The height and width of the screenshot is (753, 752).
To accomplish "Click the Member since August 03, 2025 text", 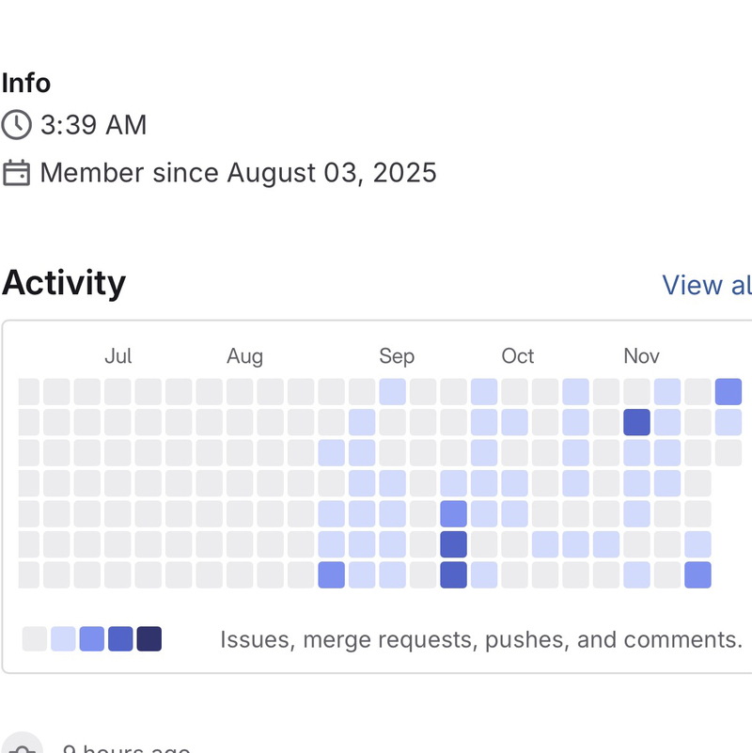I will click(x=238, y=173).
